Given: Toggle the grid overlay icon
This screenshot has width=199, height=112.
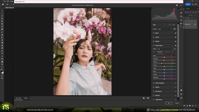Looking at the screenshot, I should click(x=181, y=98).
